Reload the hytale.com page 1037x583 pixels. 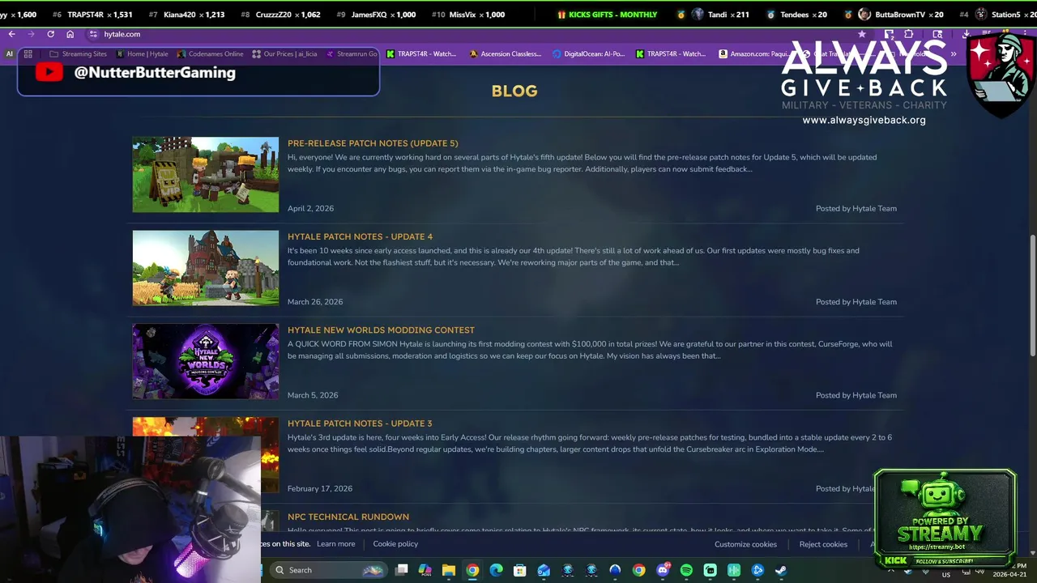(x=50, y=34)
